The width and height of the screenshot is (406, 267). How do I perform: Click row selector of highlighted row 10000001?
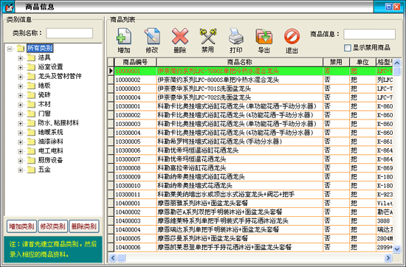(x=111, y=71)
